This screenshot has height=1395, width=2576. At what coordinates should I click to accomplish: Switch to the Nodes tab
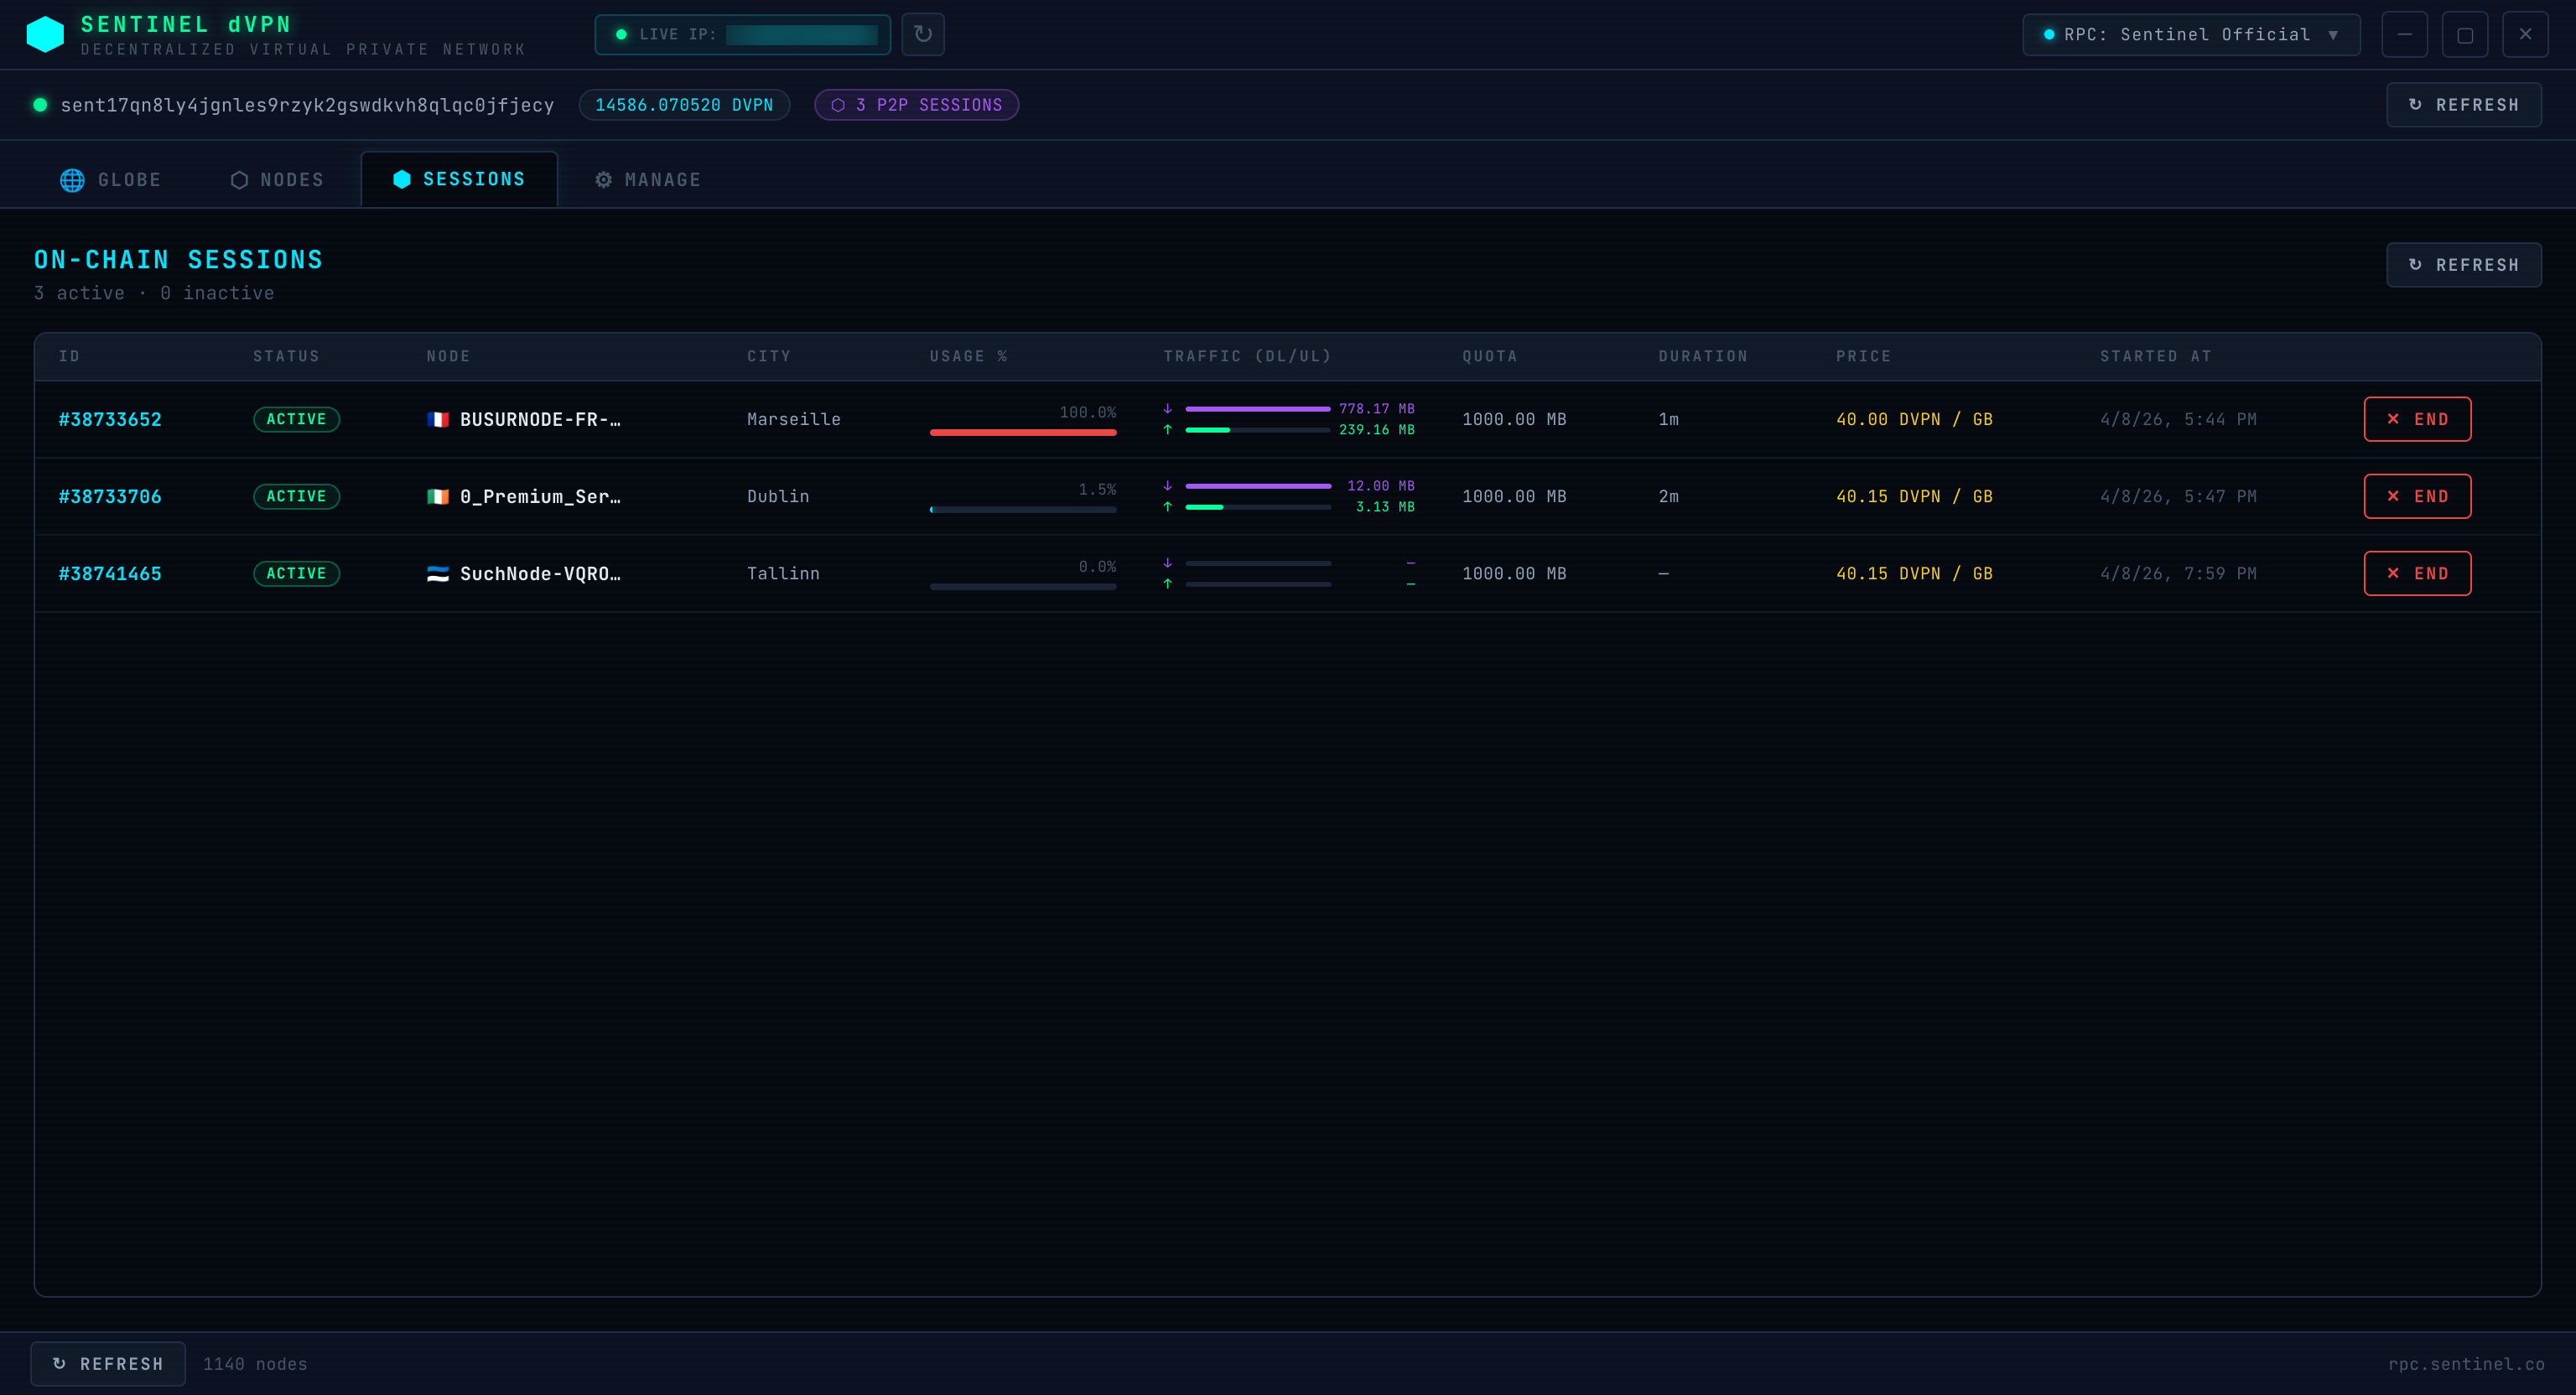coord(277,180)
